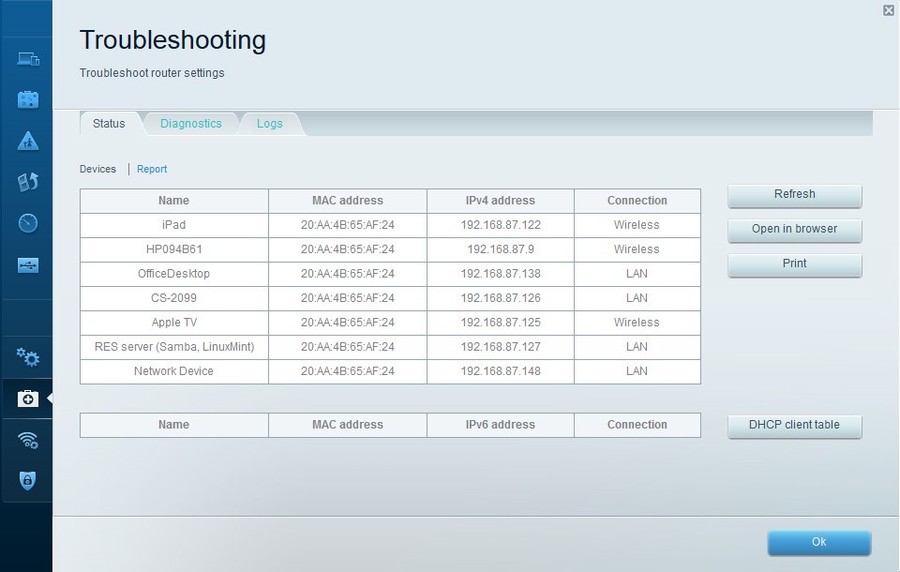Open the Parental Controls sidebar icon
Image resolution: width=900 pixels, height=572 pixels.
pyautogui.click(x=27, y=142)
